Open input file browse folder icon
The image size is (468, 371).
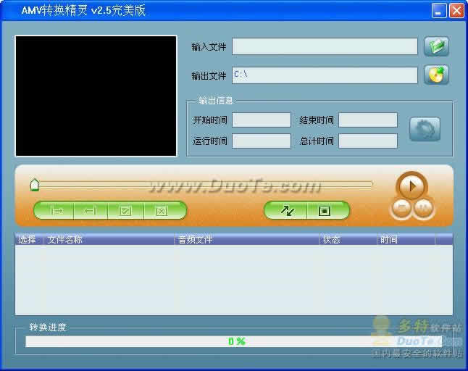click(436, 46)
